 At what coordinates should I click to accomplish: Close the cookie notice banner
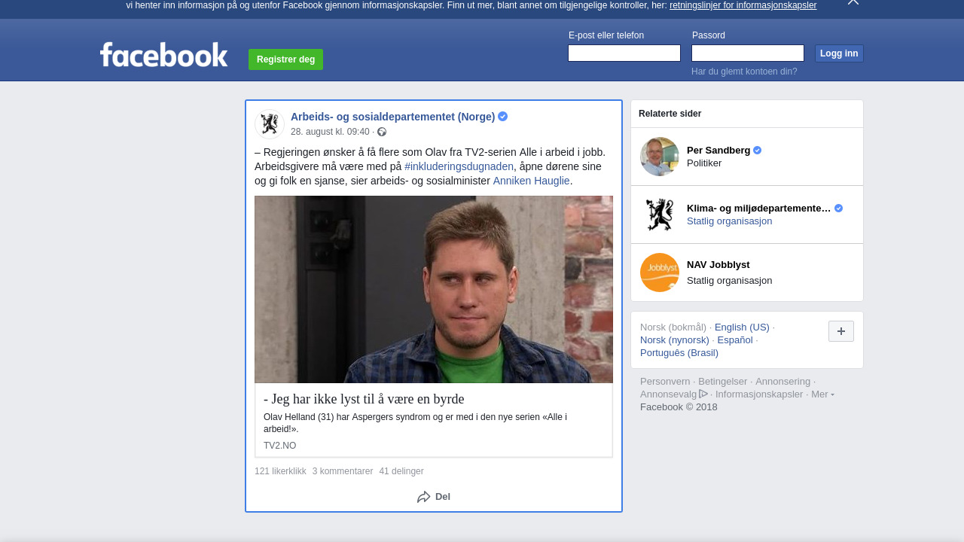point(853,2)
